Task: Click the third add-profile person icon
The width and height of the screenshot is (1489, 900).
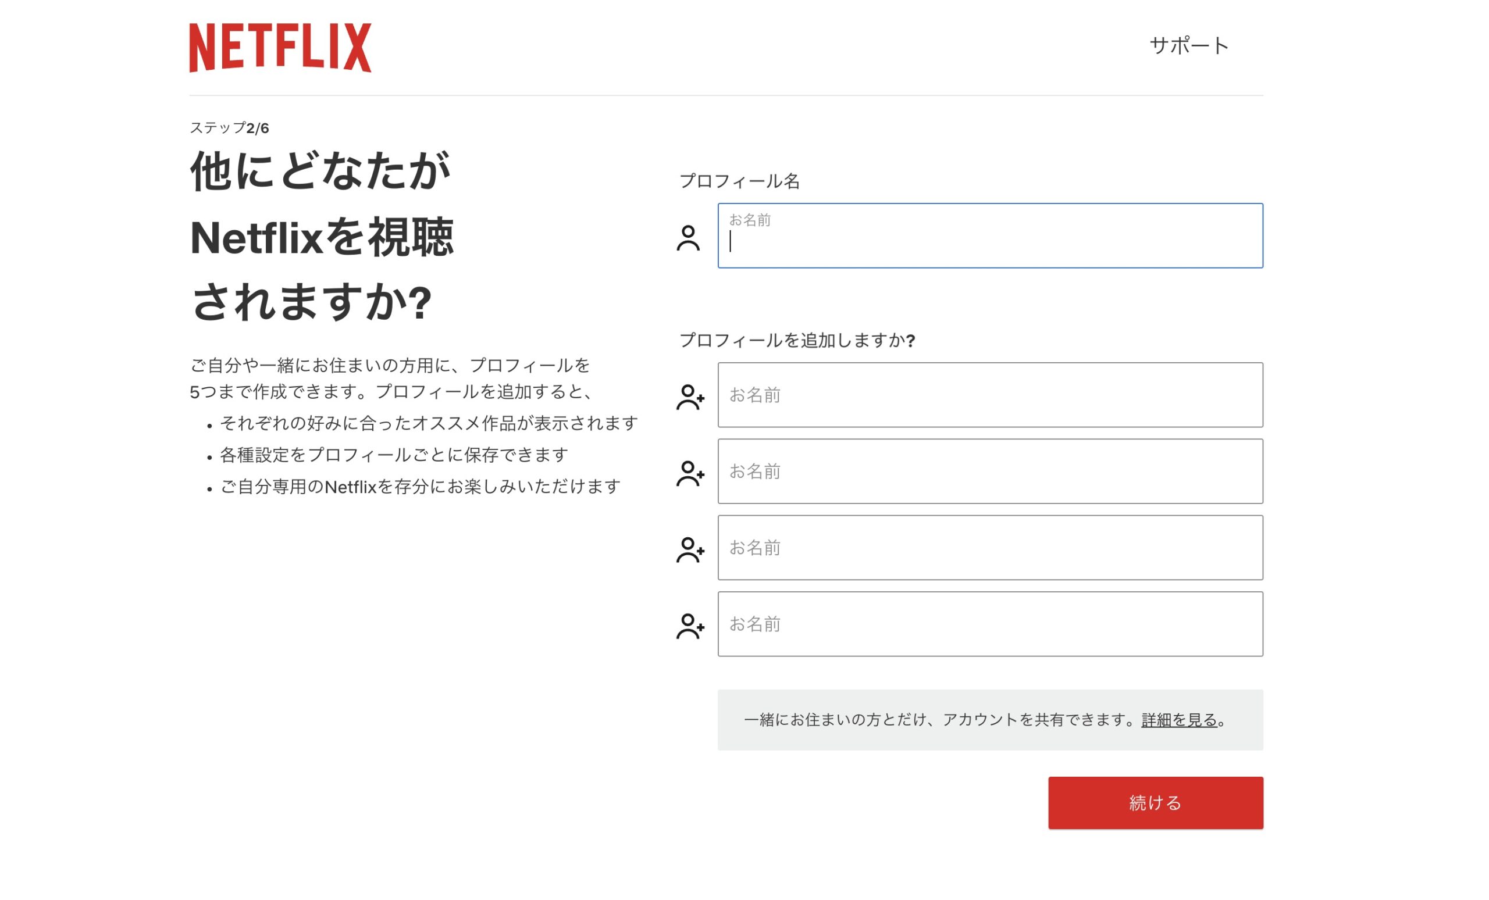Action: click(x=690, y=550)
